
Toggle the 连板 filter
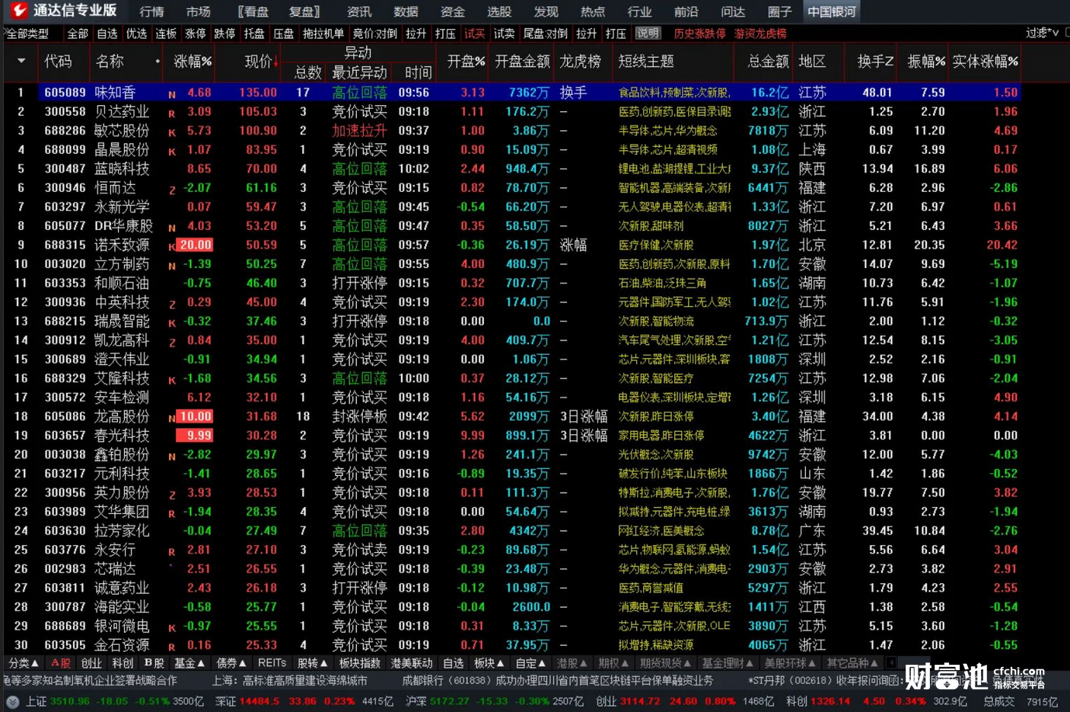pyautogui.click(x=166, y=34)
